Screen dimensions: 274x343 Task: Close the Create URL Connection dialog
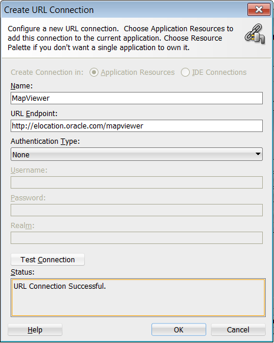pyautogui.click(x=259, y=9)
